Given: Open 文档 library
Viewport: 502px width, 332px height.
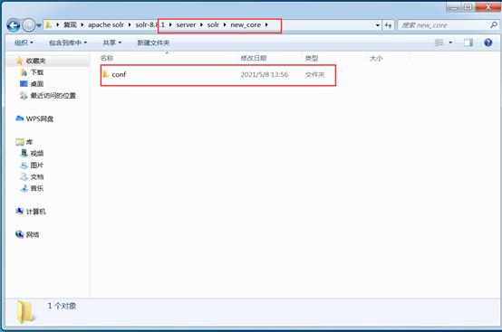Looking at the screenshot, I should pyautogui.click(x=37, y=176).
